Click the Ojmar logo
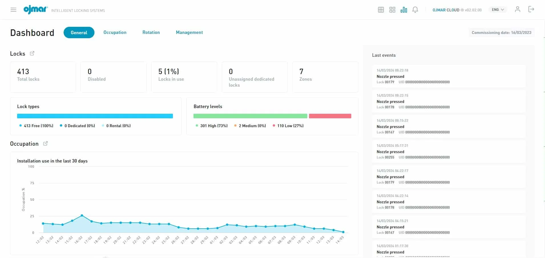 pyautogui.click(x=35, y=9)
